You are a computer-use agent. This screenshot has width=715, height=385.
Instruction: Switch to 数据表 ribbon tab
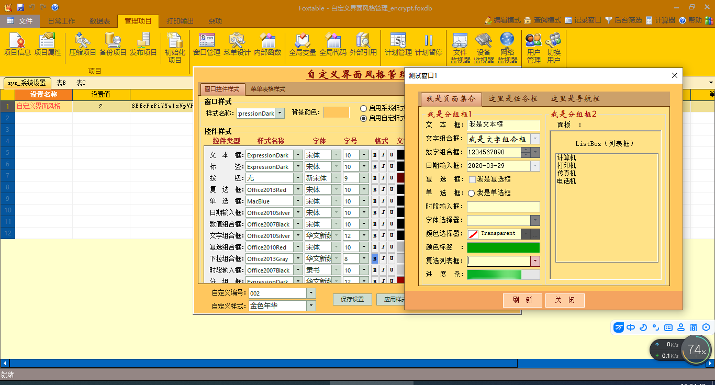point(99,21)
